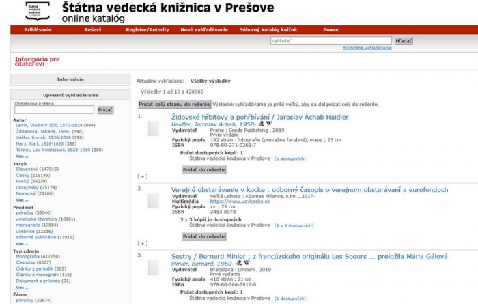Filter by language Slovenský
The image size is (478, 304).
[27, 169]
